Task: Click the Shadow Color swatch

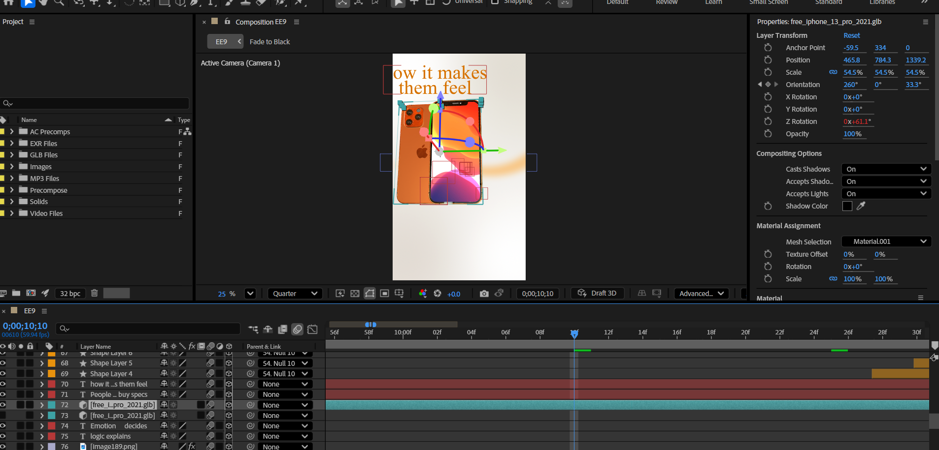Action: pyautogui.click(x=847, y=206)
